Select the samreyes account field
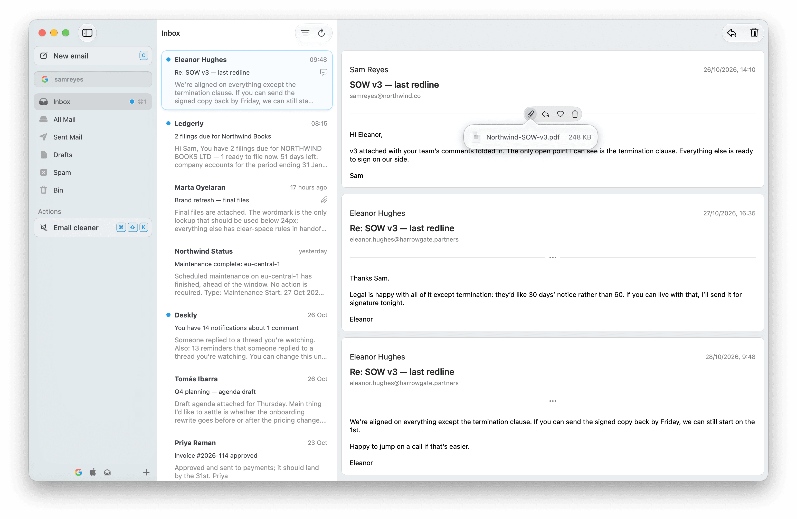 pos(93,79)
